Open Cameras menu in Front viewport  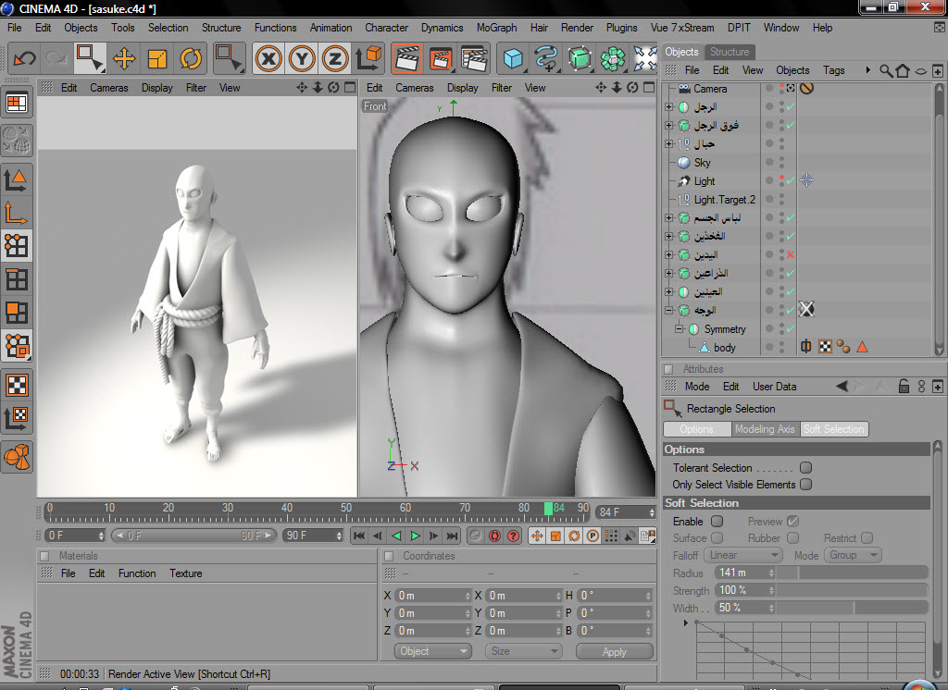(x=414, y=88)
